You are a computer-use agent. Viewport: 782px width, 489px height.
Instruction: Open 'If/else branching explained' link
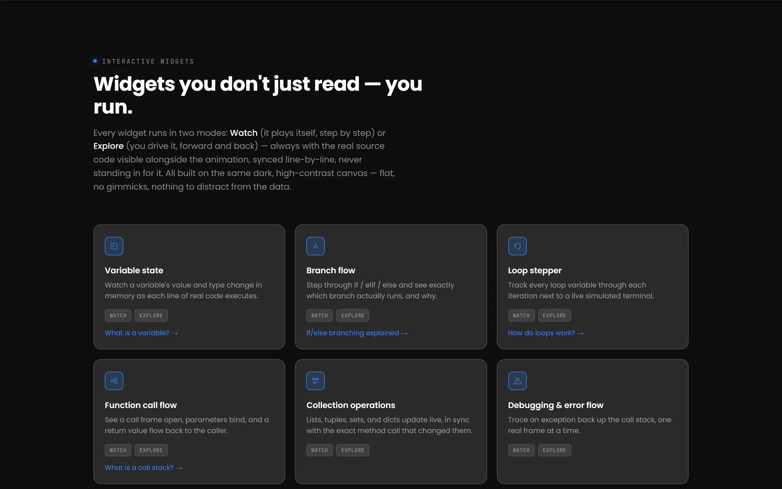(x=357, y=333)
